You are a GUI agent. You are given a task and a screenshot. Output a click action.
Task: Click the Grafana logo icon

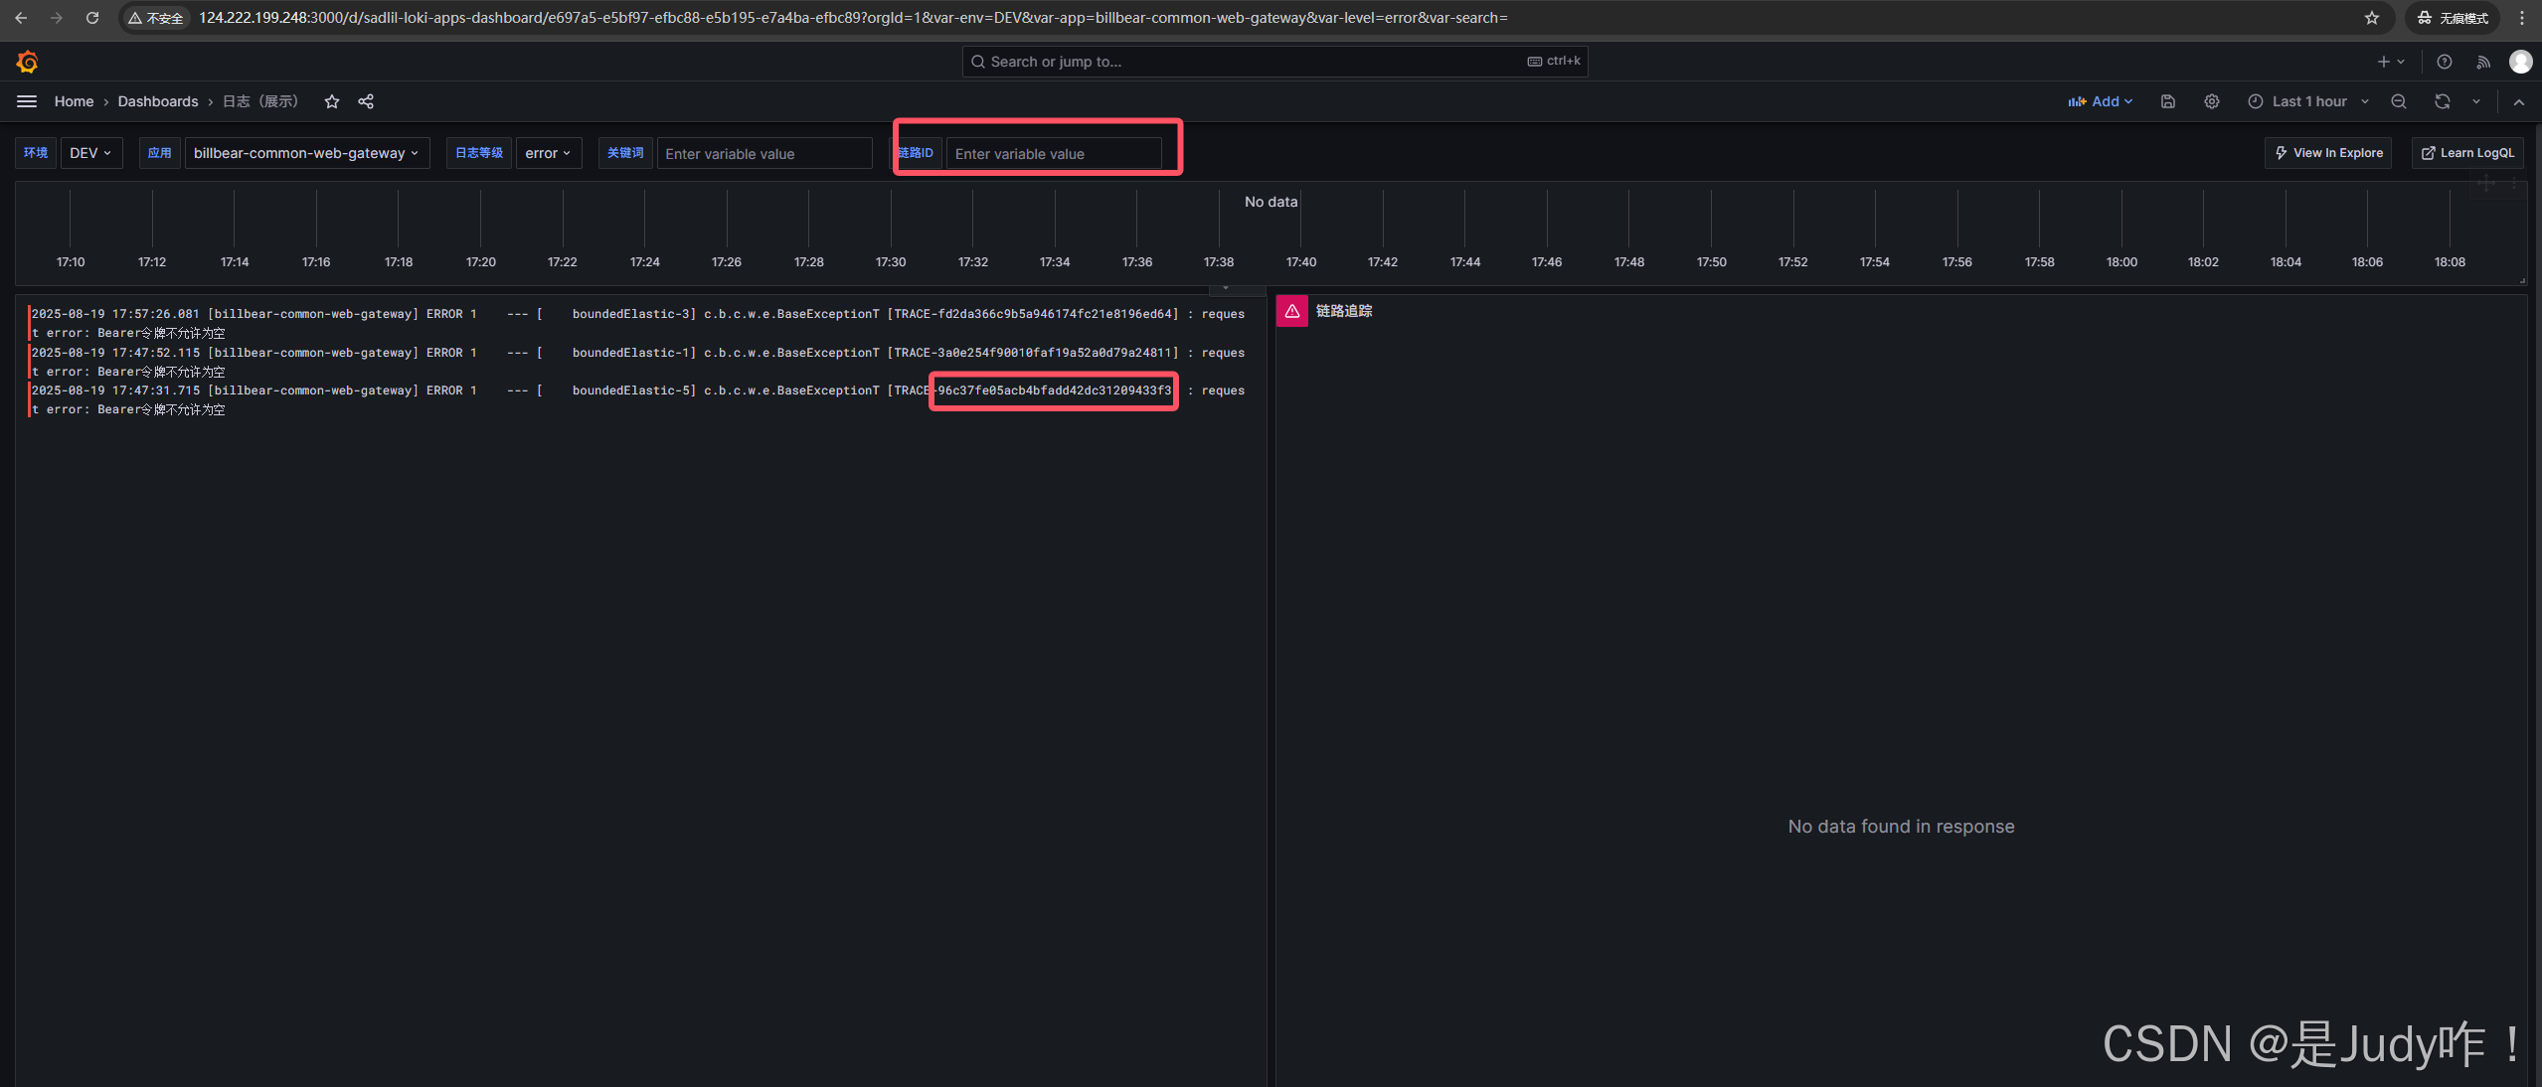(27, 62)
